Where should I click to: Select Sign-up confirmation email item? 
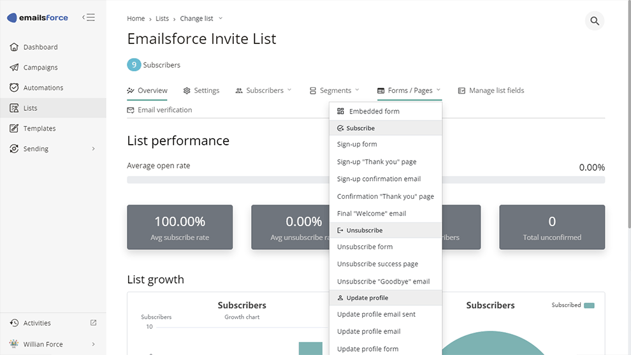(x=386, y=178)
